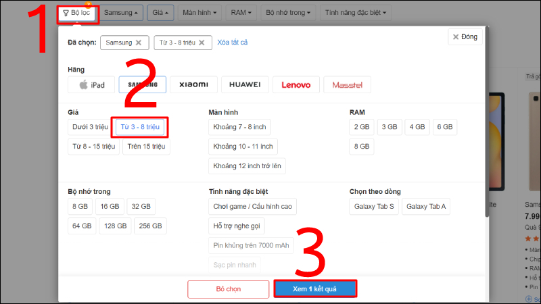Choose the Galaxy Tab A product line
541x304 pixels.
pos(426,207)
